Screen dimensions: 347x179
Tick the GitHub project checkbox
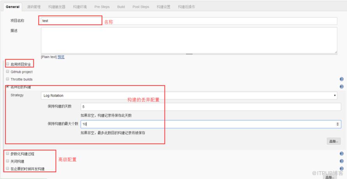7,72
